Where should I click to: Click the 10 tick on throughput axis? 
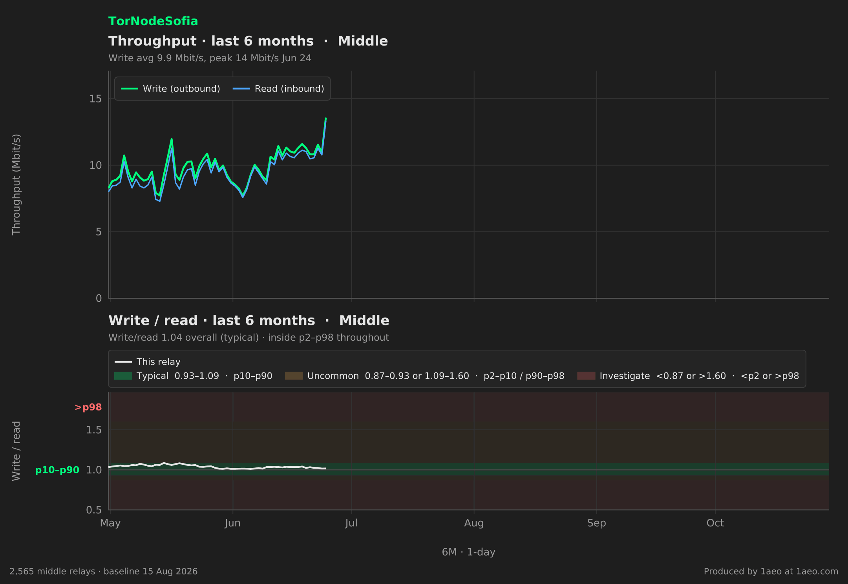coord(95,165)
